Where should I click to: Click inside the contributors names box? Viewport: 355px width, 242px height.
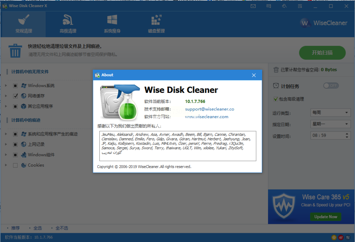(x=178, y=146)
